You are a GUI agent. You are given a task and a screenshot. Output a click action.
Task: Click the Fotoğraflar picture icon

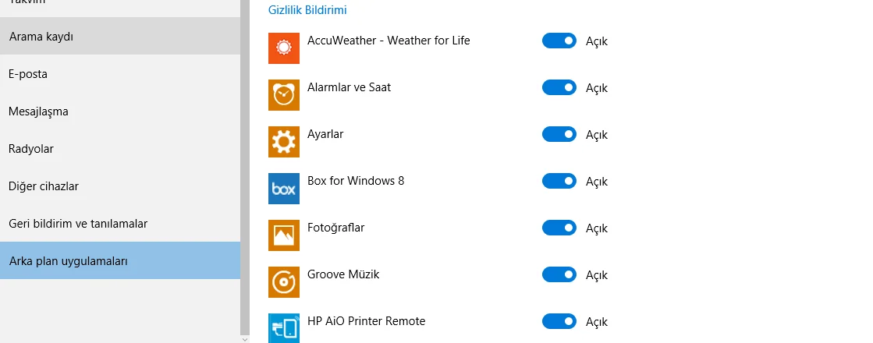284,235
